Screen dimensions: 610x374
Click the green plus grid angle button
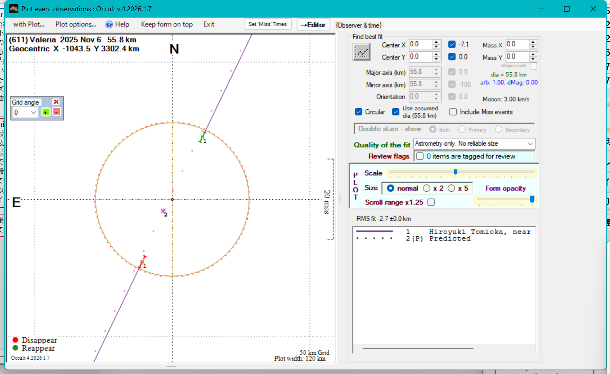pyautogui.click(x=45, y=112)
